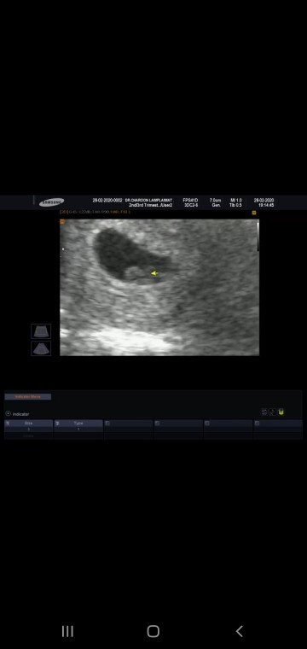The image size is (307, 649).
Task: Click the yellow arrow indicator on scan
Action: (153, 273)
